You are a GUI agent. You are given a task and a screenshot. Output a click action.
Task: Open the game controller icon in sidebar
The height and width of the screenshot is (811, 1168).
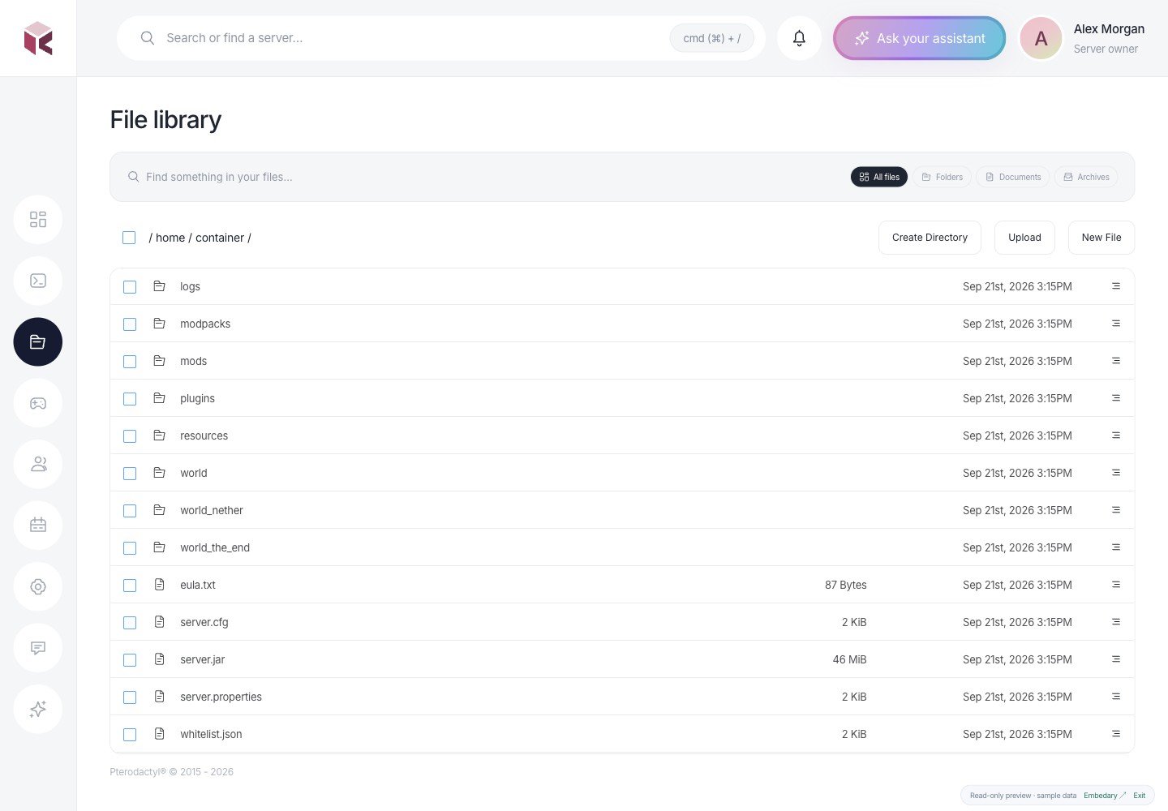(x=38, y=403)
